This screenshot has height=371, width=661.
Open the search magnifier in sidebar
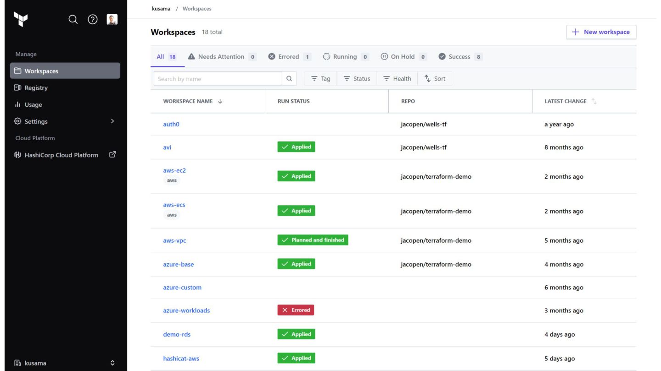[73, 19]
